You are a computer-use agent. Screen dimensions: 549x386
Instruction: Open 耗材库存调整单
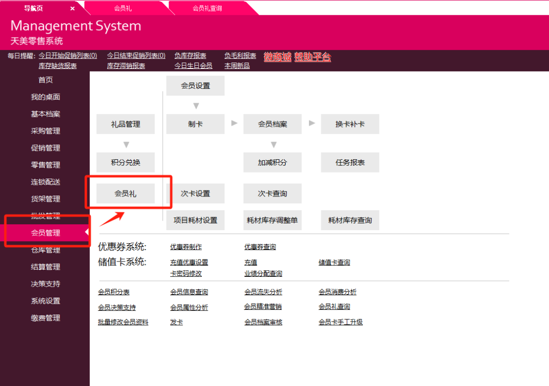coord(272,220)
